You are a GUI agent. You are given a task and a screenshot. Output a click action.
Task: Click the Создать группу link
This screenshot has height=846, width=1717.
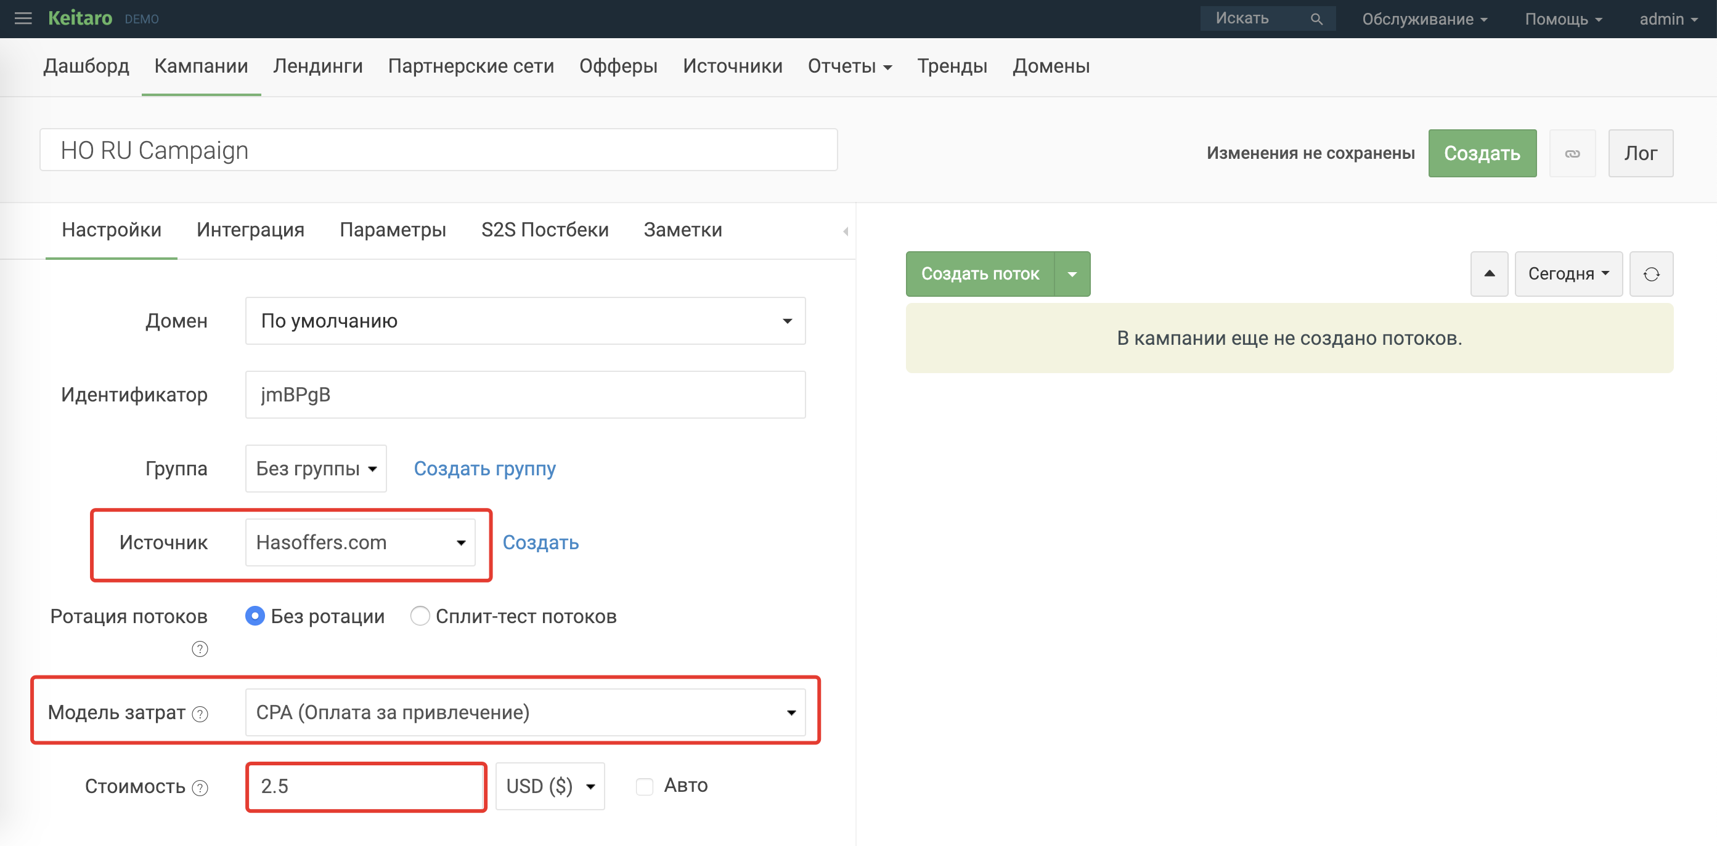click(x=484, y=469)
